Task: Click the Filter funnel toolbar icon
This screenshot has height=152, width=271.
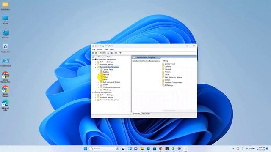Action: (120, 53)
